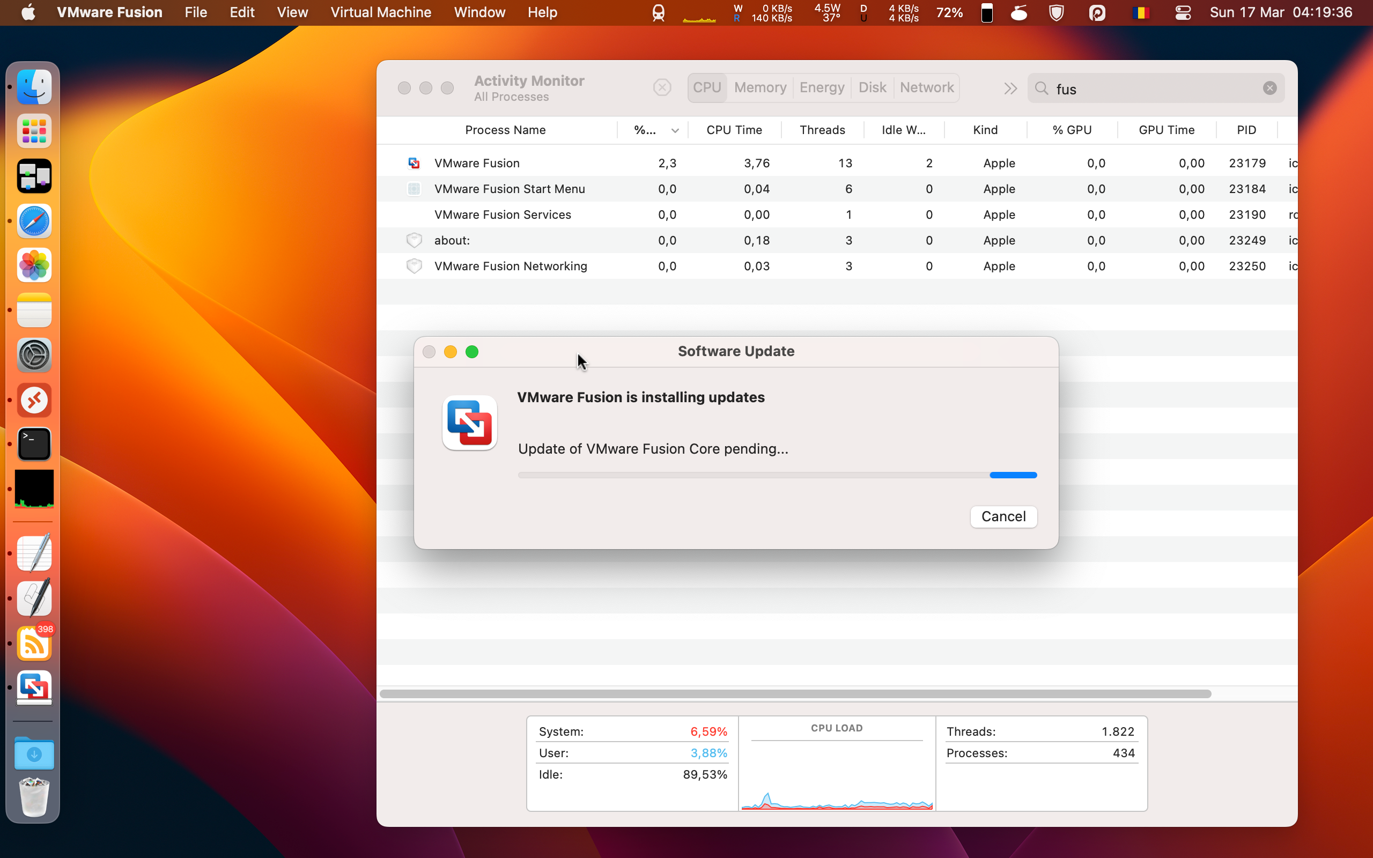Open Script Editor in the Dock
The width and height of the screenshot is (1373, 858).
click(34, 597)
